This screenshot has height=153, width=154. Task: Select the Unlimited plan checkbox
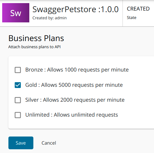coord(18,115)
